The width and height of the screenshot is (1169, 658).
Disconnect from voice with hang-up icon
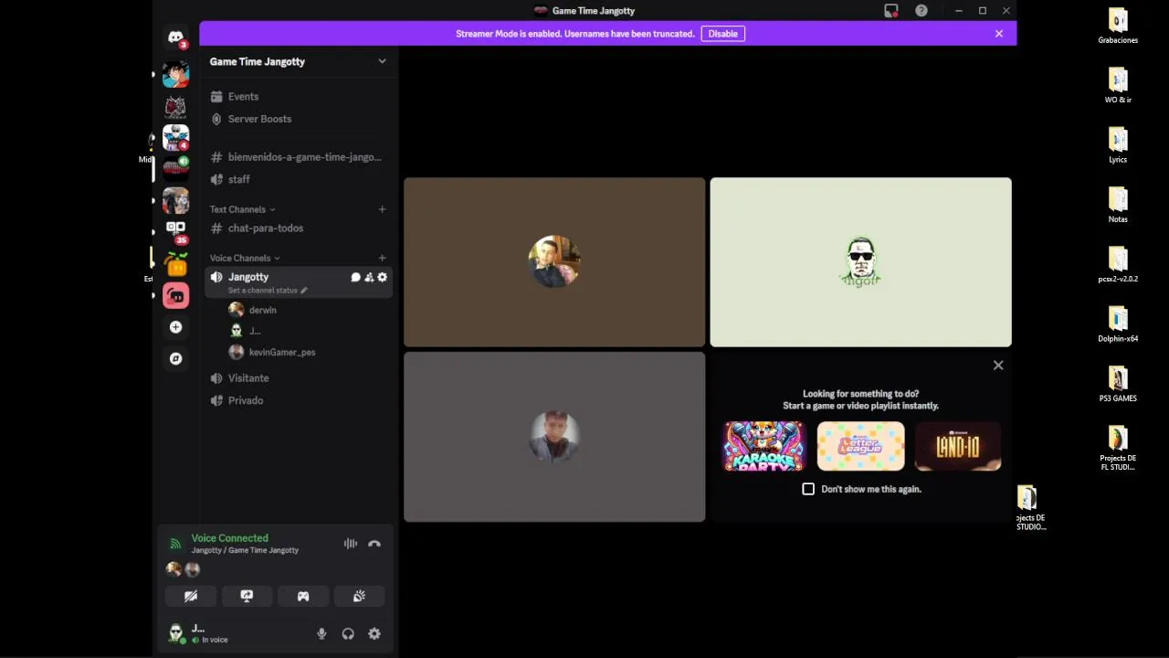[374, 544]
